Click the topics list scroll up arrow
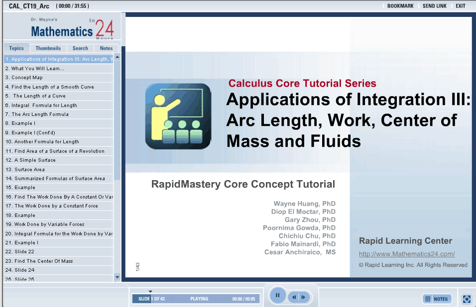 117,57
